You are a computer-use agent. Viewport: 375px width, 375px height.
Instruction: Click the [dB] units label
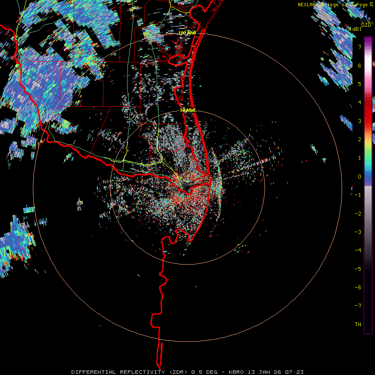[356, 29]
